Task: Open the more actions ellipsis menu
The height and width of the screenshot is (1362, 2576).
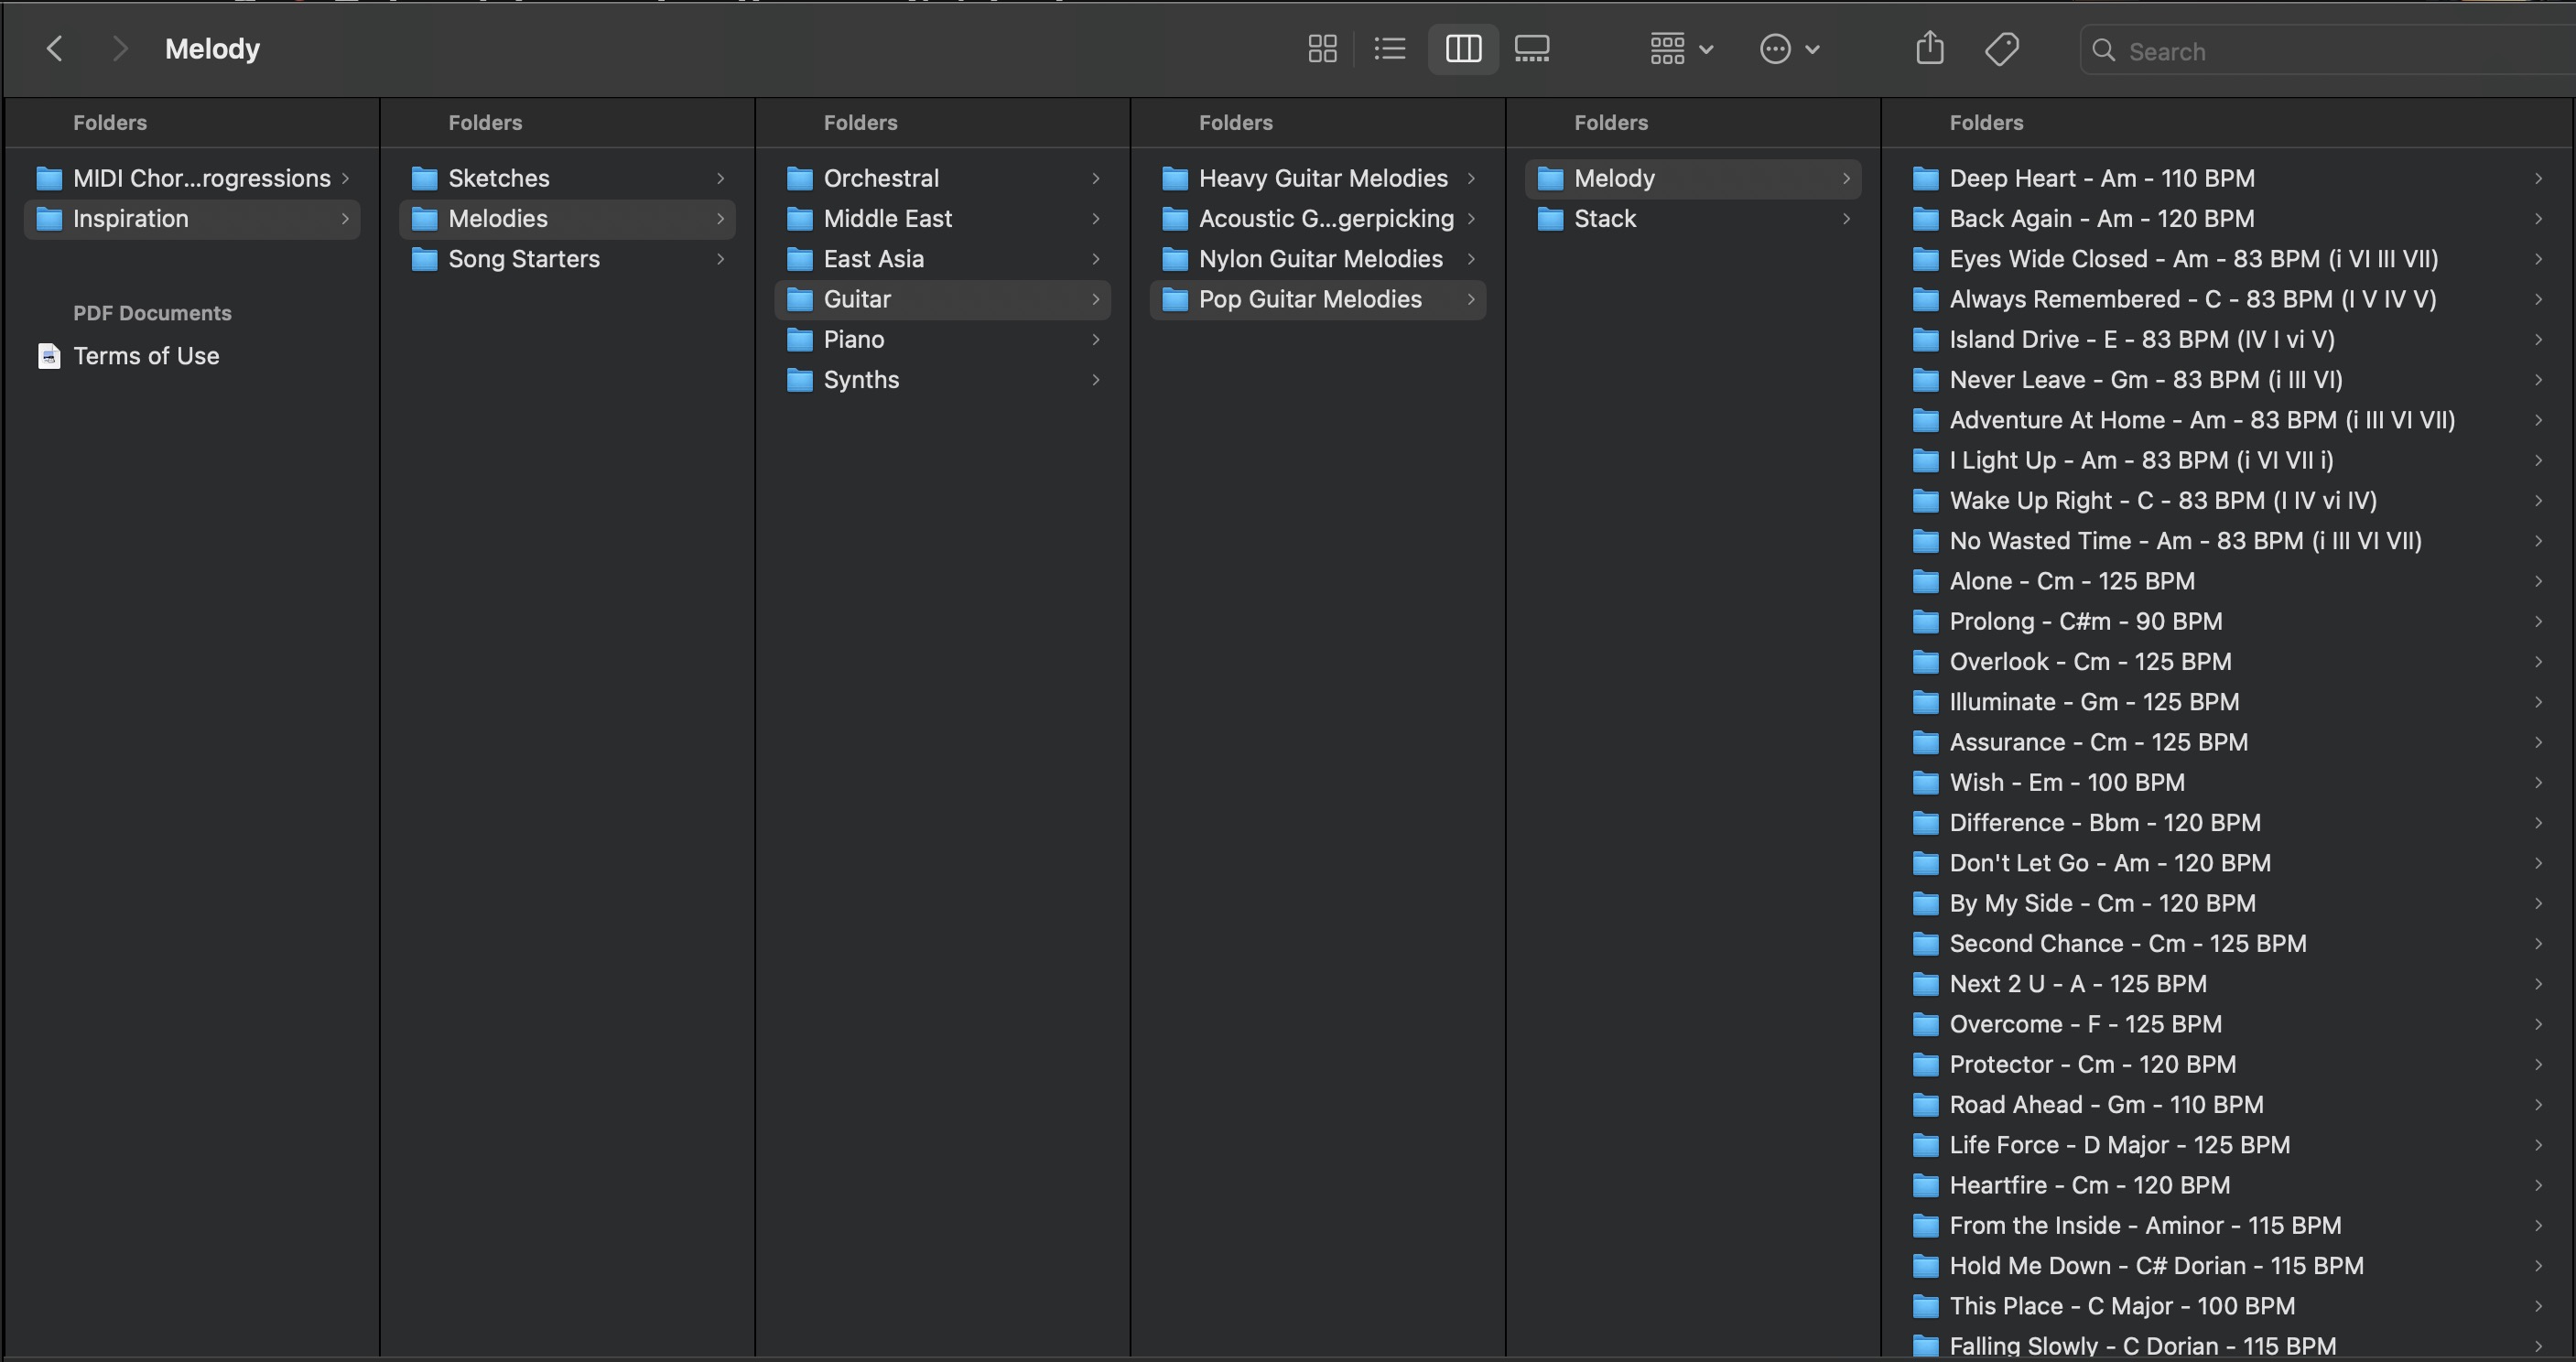Action: 1788,49
